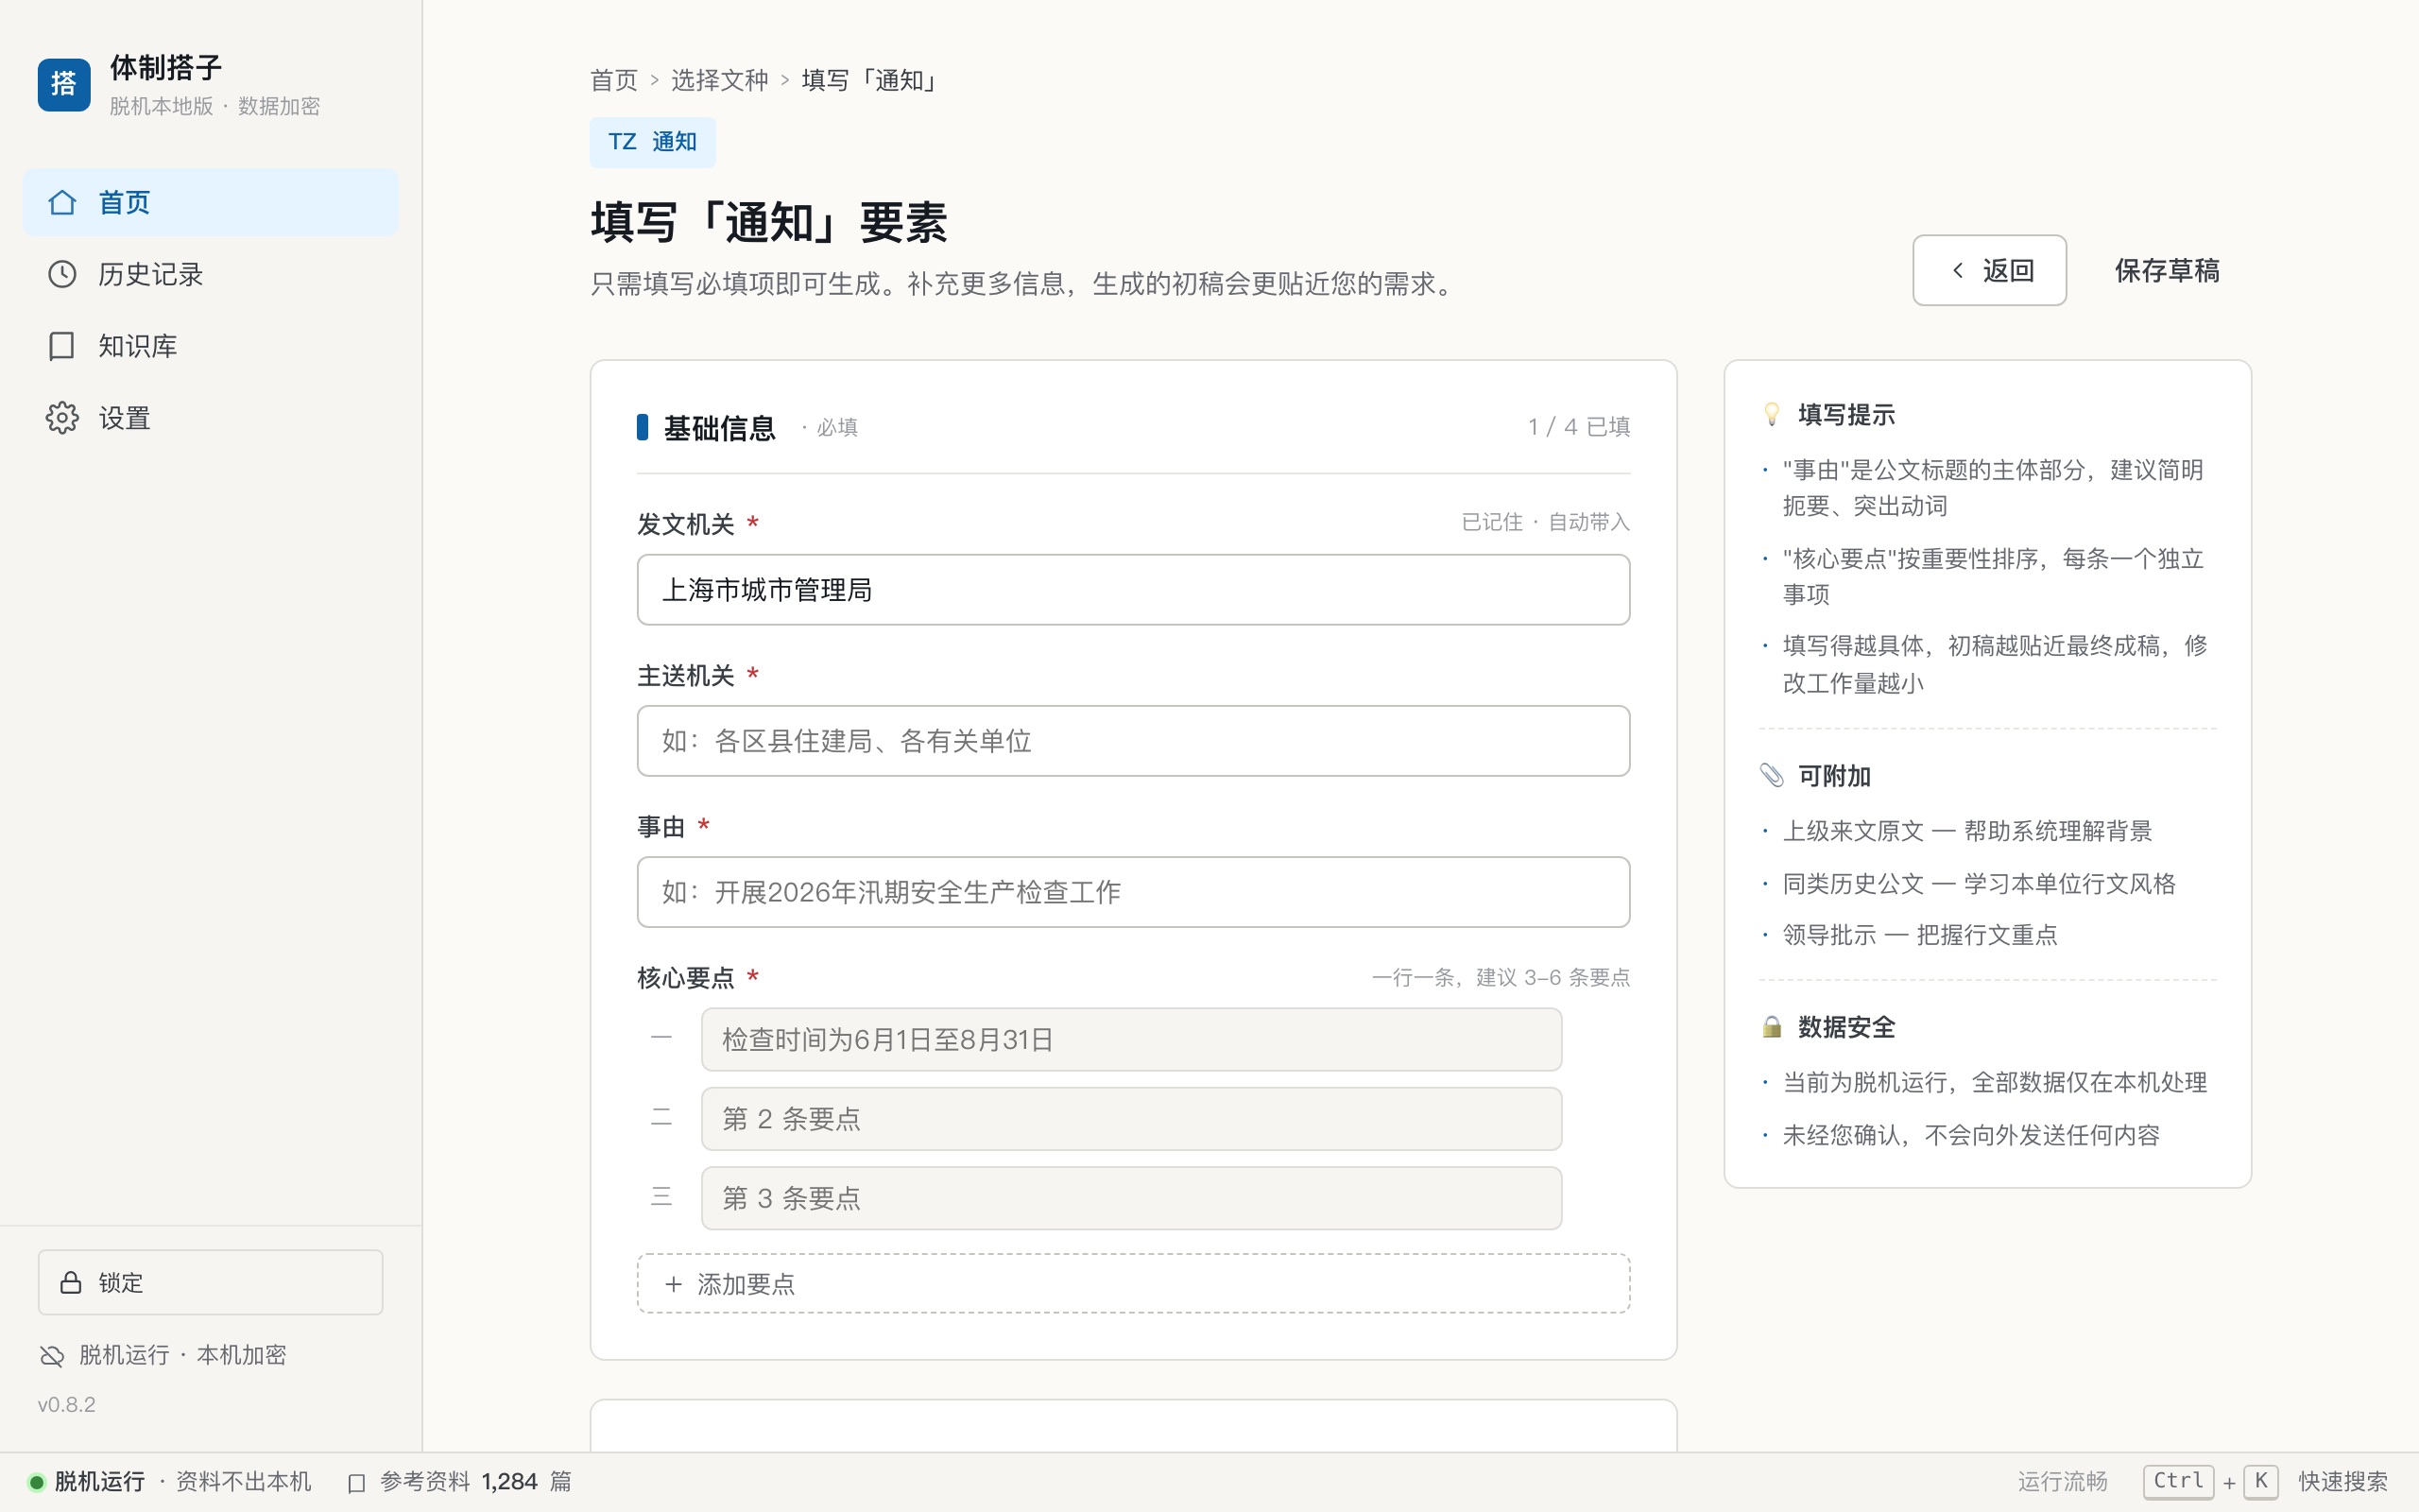Open 历史记录 in the sidebar
The width and height of the screenshot is (2419, 1512).
210,274
